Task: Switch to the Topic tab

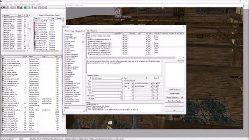Action: point(67,31)
